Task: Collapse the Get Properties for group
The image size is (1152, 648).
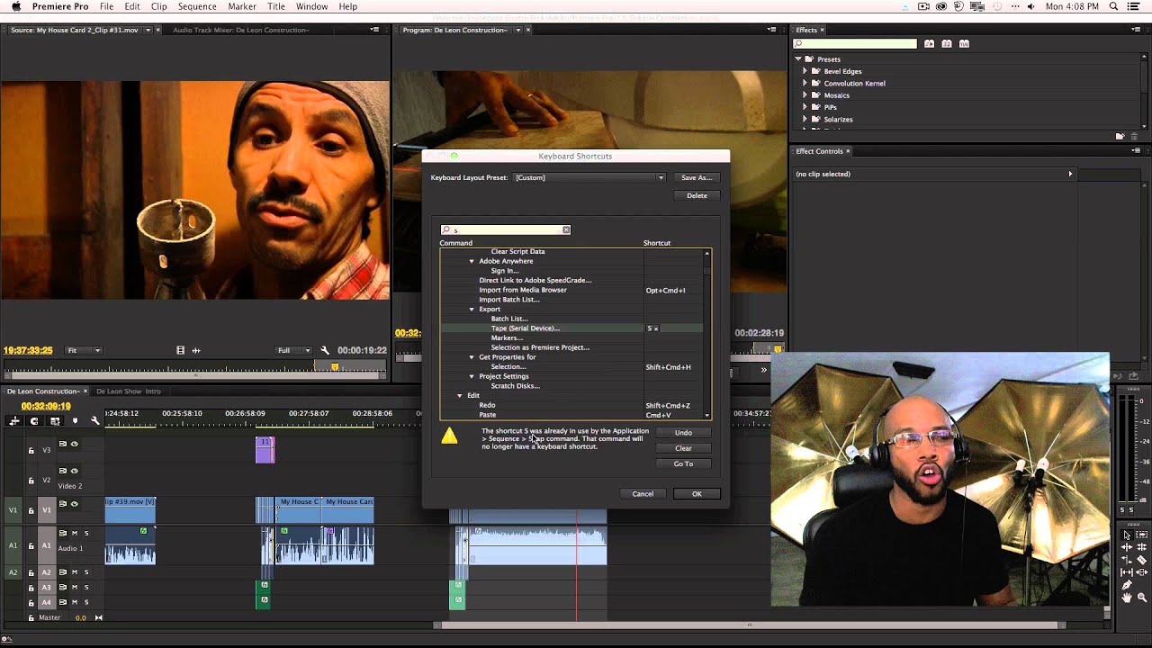Action: 471,357
